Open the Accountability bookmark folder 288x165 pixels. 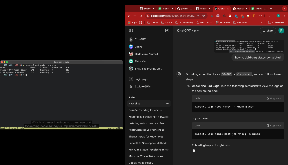click(x=184, y=22)
